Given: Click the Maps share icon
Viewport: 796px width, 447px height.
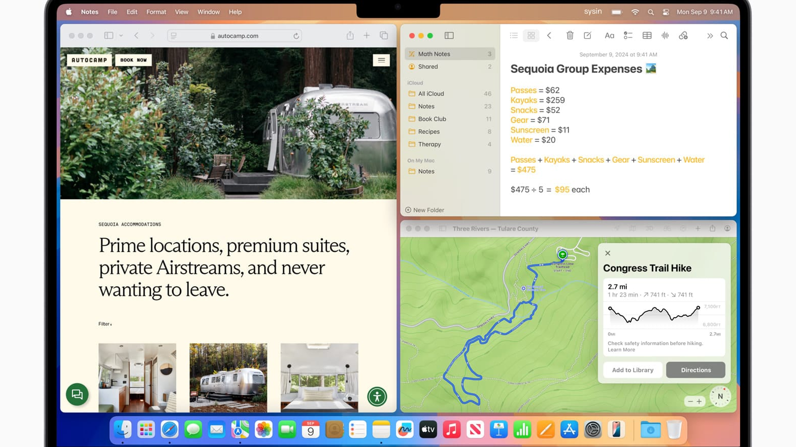Looking at the screenshot, I should (x=712, y=228).
